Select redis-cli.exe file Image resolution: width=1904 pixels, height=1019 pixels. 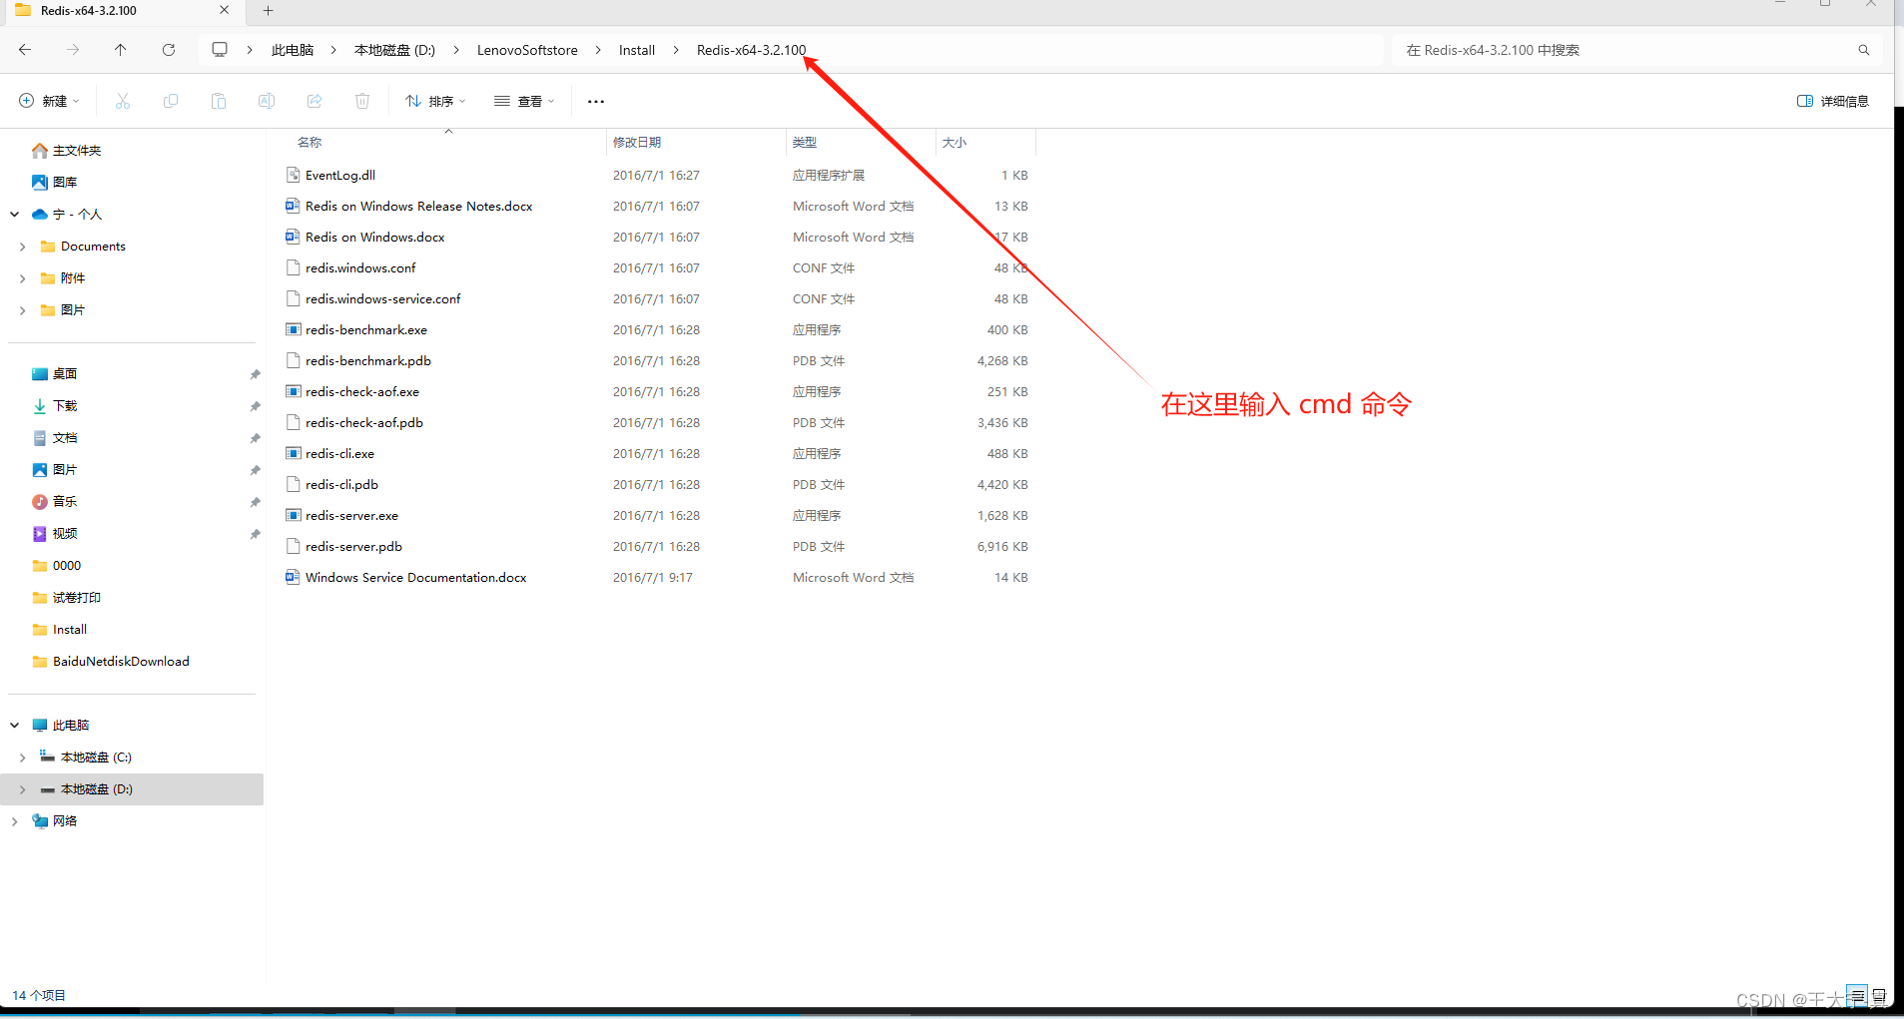pos(339,453)
